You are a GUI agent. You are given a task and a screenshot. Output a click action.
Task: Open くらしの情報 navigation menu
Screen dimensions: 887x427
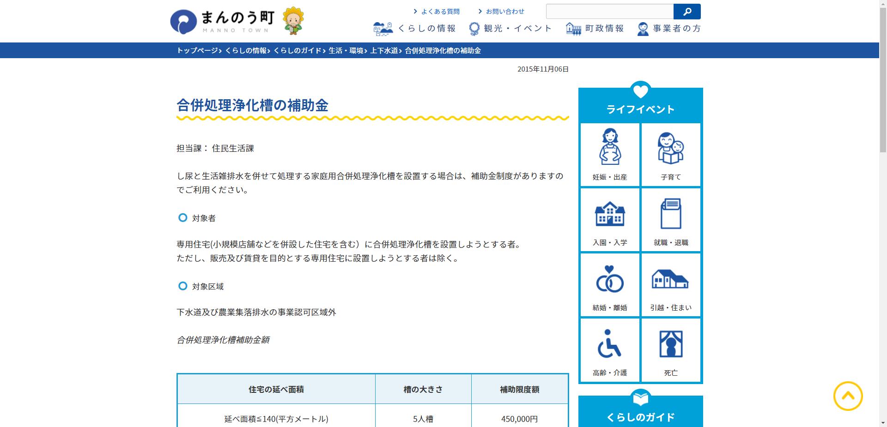click(416, 28)
